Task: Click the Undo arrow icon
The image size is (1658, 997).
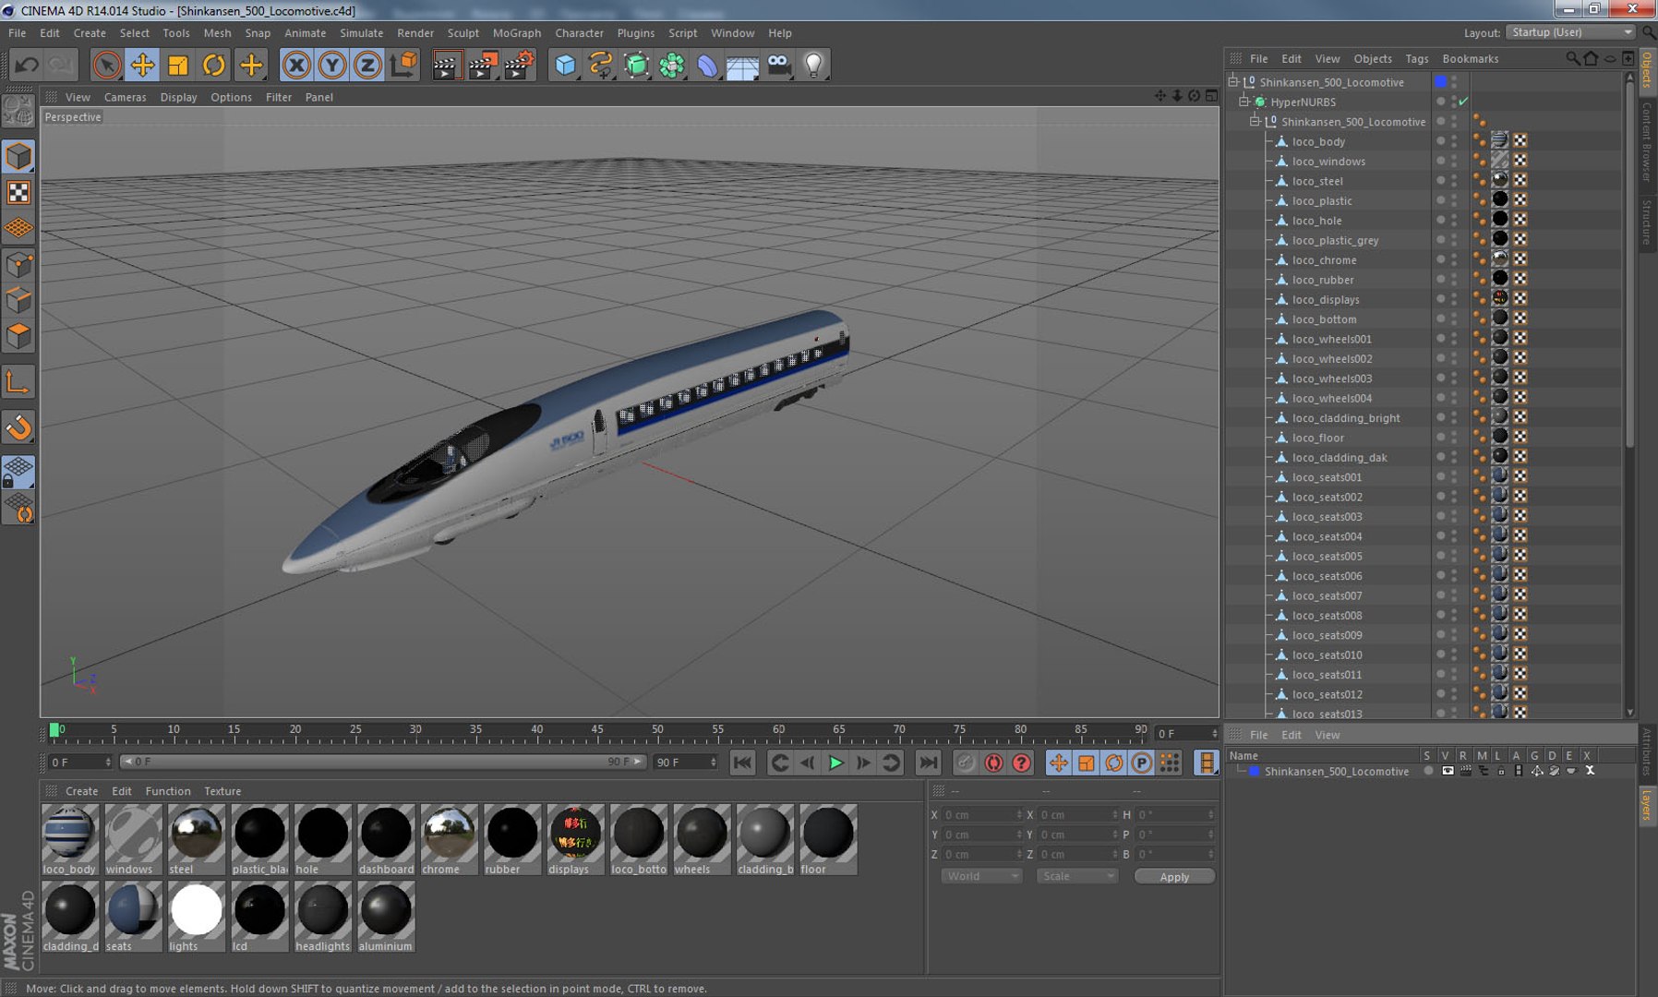Action: click(27, 65)
